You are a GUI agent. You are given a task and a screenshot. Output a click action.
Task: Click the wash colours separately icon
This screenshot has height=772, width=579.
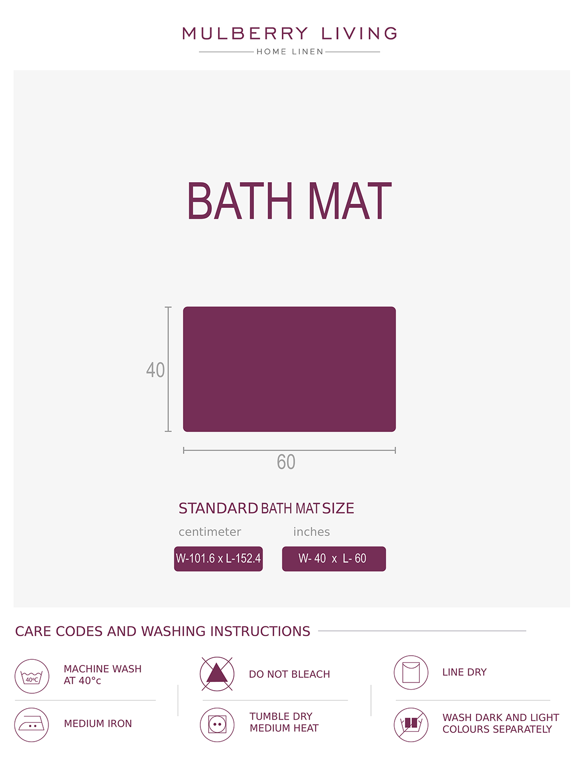411,725
